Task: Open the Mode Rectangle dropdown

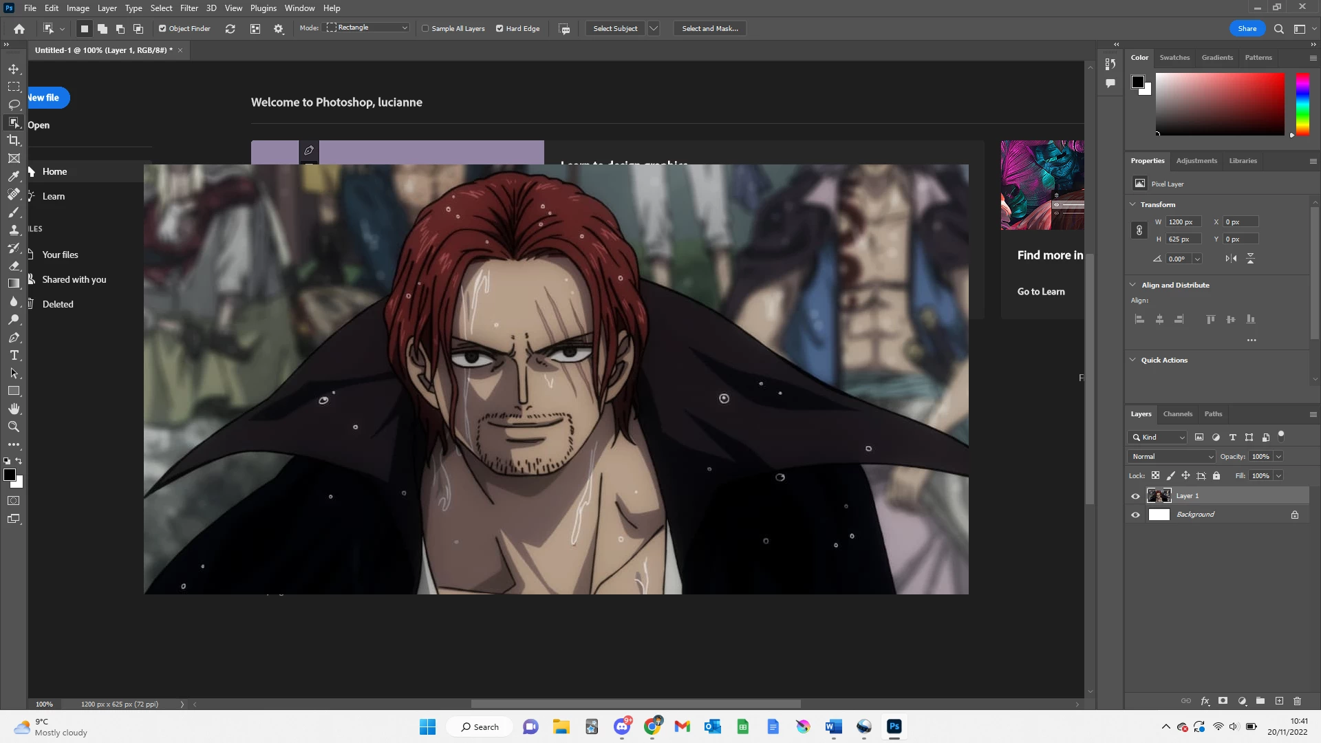Action: click(368, 28)
